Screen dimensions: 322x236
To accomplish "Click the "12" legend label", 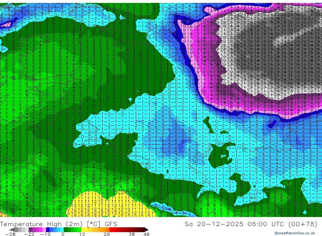I will pyautogui.click(x=82, y=234).
